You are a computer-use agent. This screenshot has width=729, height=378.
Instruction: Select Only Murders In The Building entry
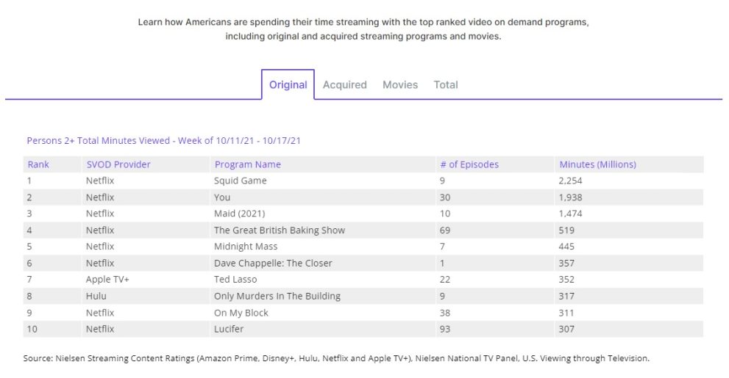277,296
